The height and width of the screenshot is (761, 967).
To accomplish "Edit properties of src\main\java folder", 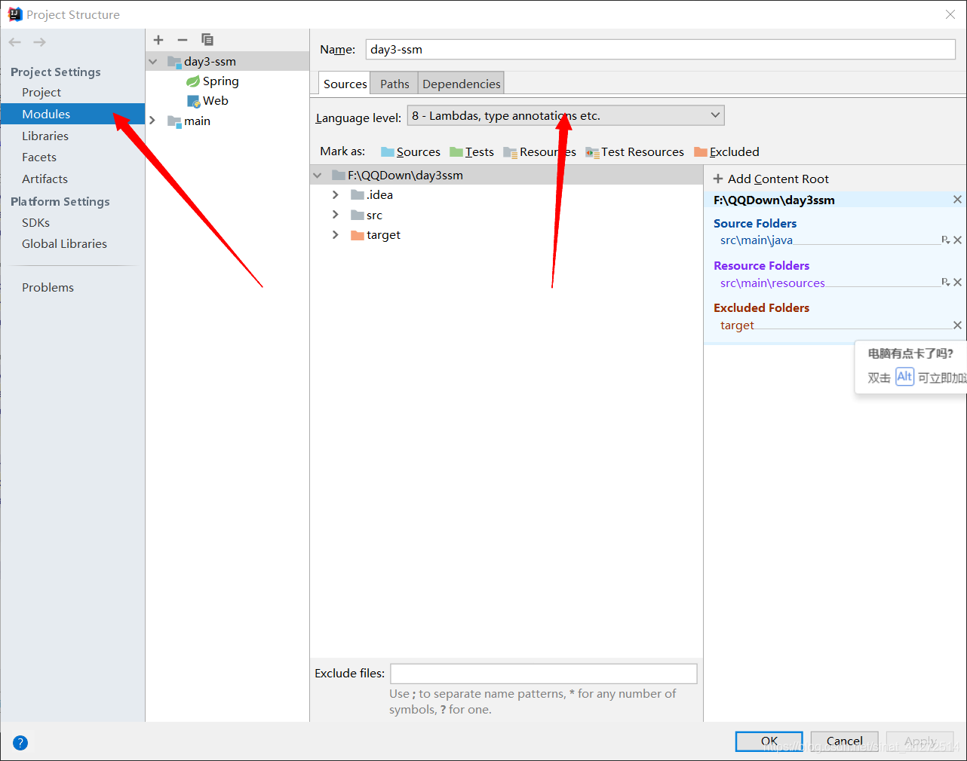I will [945, 240].
